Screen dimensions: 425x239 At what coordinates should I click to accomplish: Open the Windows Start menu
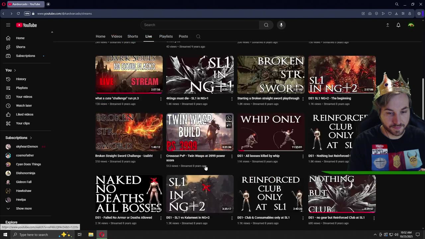[5, 235]
